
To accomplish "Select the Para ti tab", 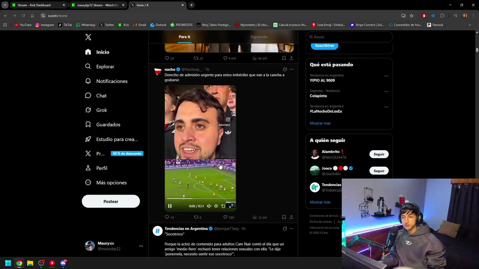I will point(184,37).
